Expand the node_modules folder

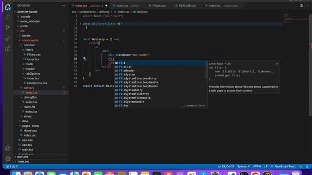[30, 21]
